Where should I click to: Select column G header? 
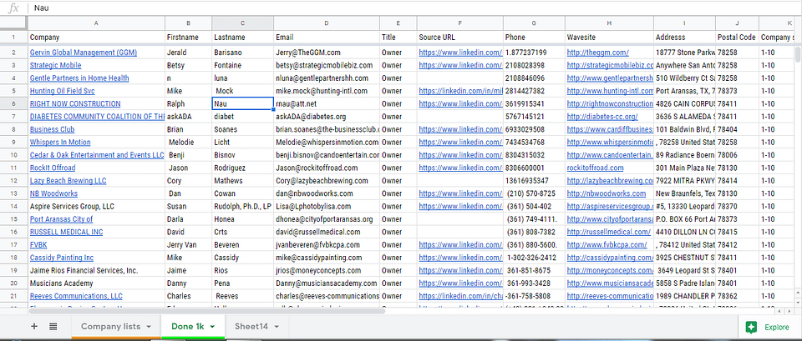pyautogui.click(x=534, y=23)
